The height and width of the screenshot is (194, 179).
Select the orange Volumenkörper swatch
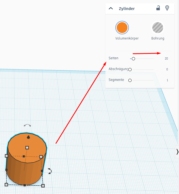122,28
